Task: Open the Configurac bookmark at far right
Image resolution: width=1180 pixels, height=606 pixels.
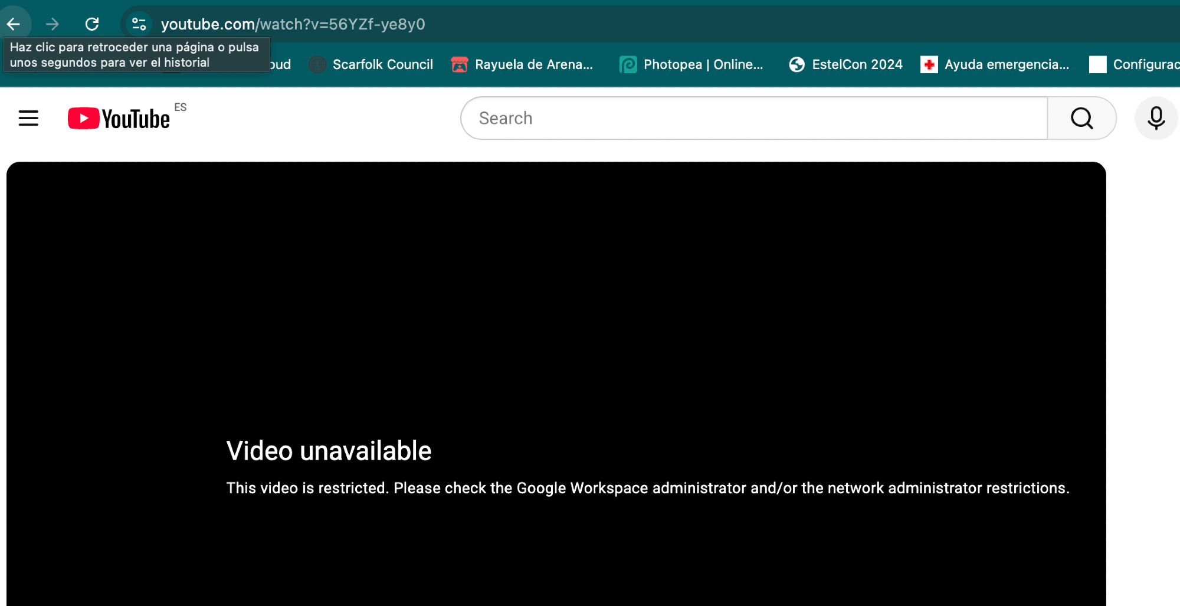Action: (x=1135, y=64)
